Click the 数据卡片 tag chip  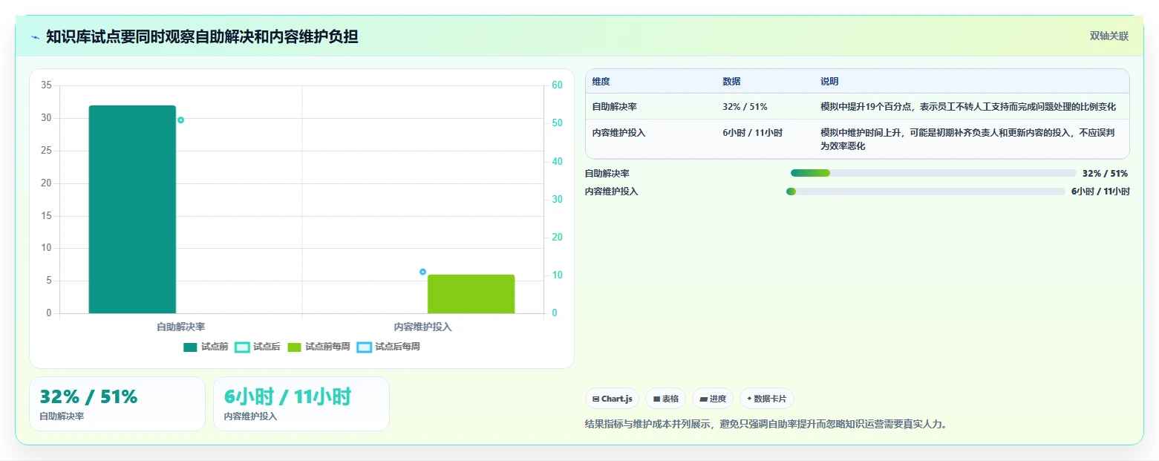coord(767,399)
